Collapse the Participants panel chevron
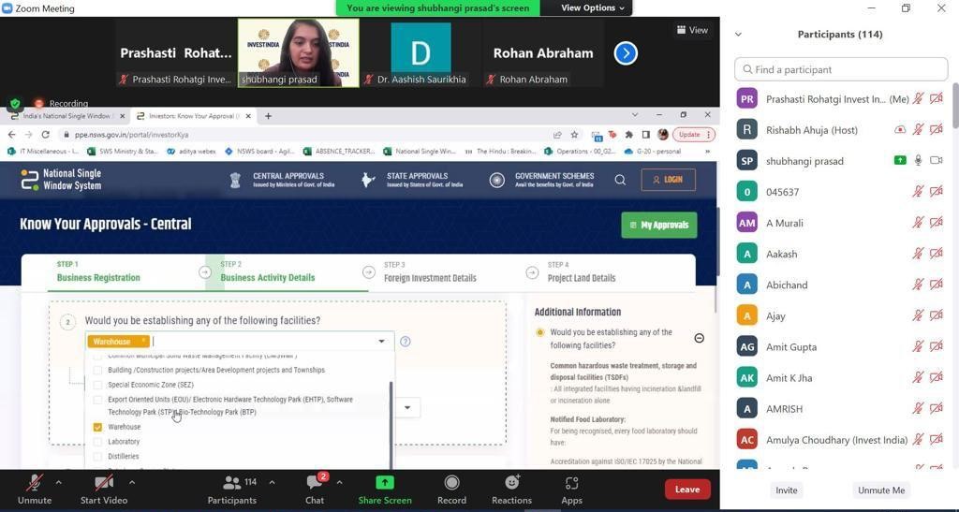The image size is (959, 512). (x=738, y=35)
